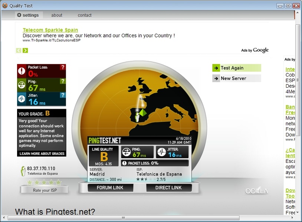Click the rating stars above Rate your ISP
Screen dimensions: 302x222
click(44, 182)
